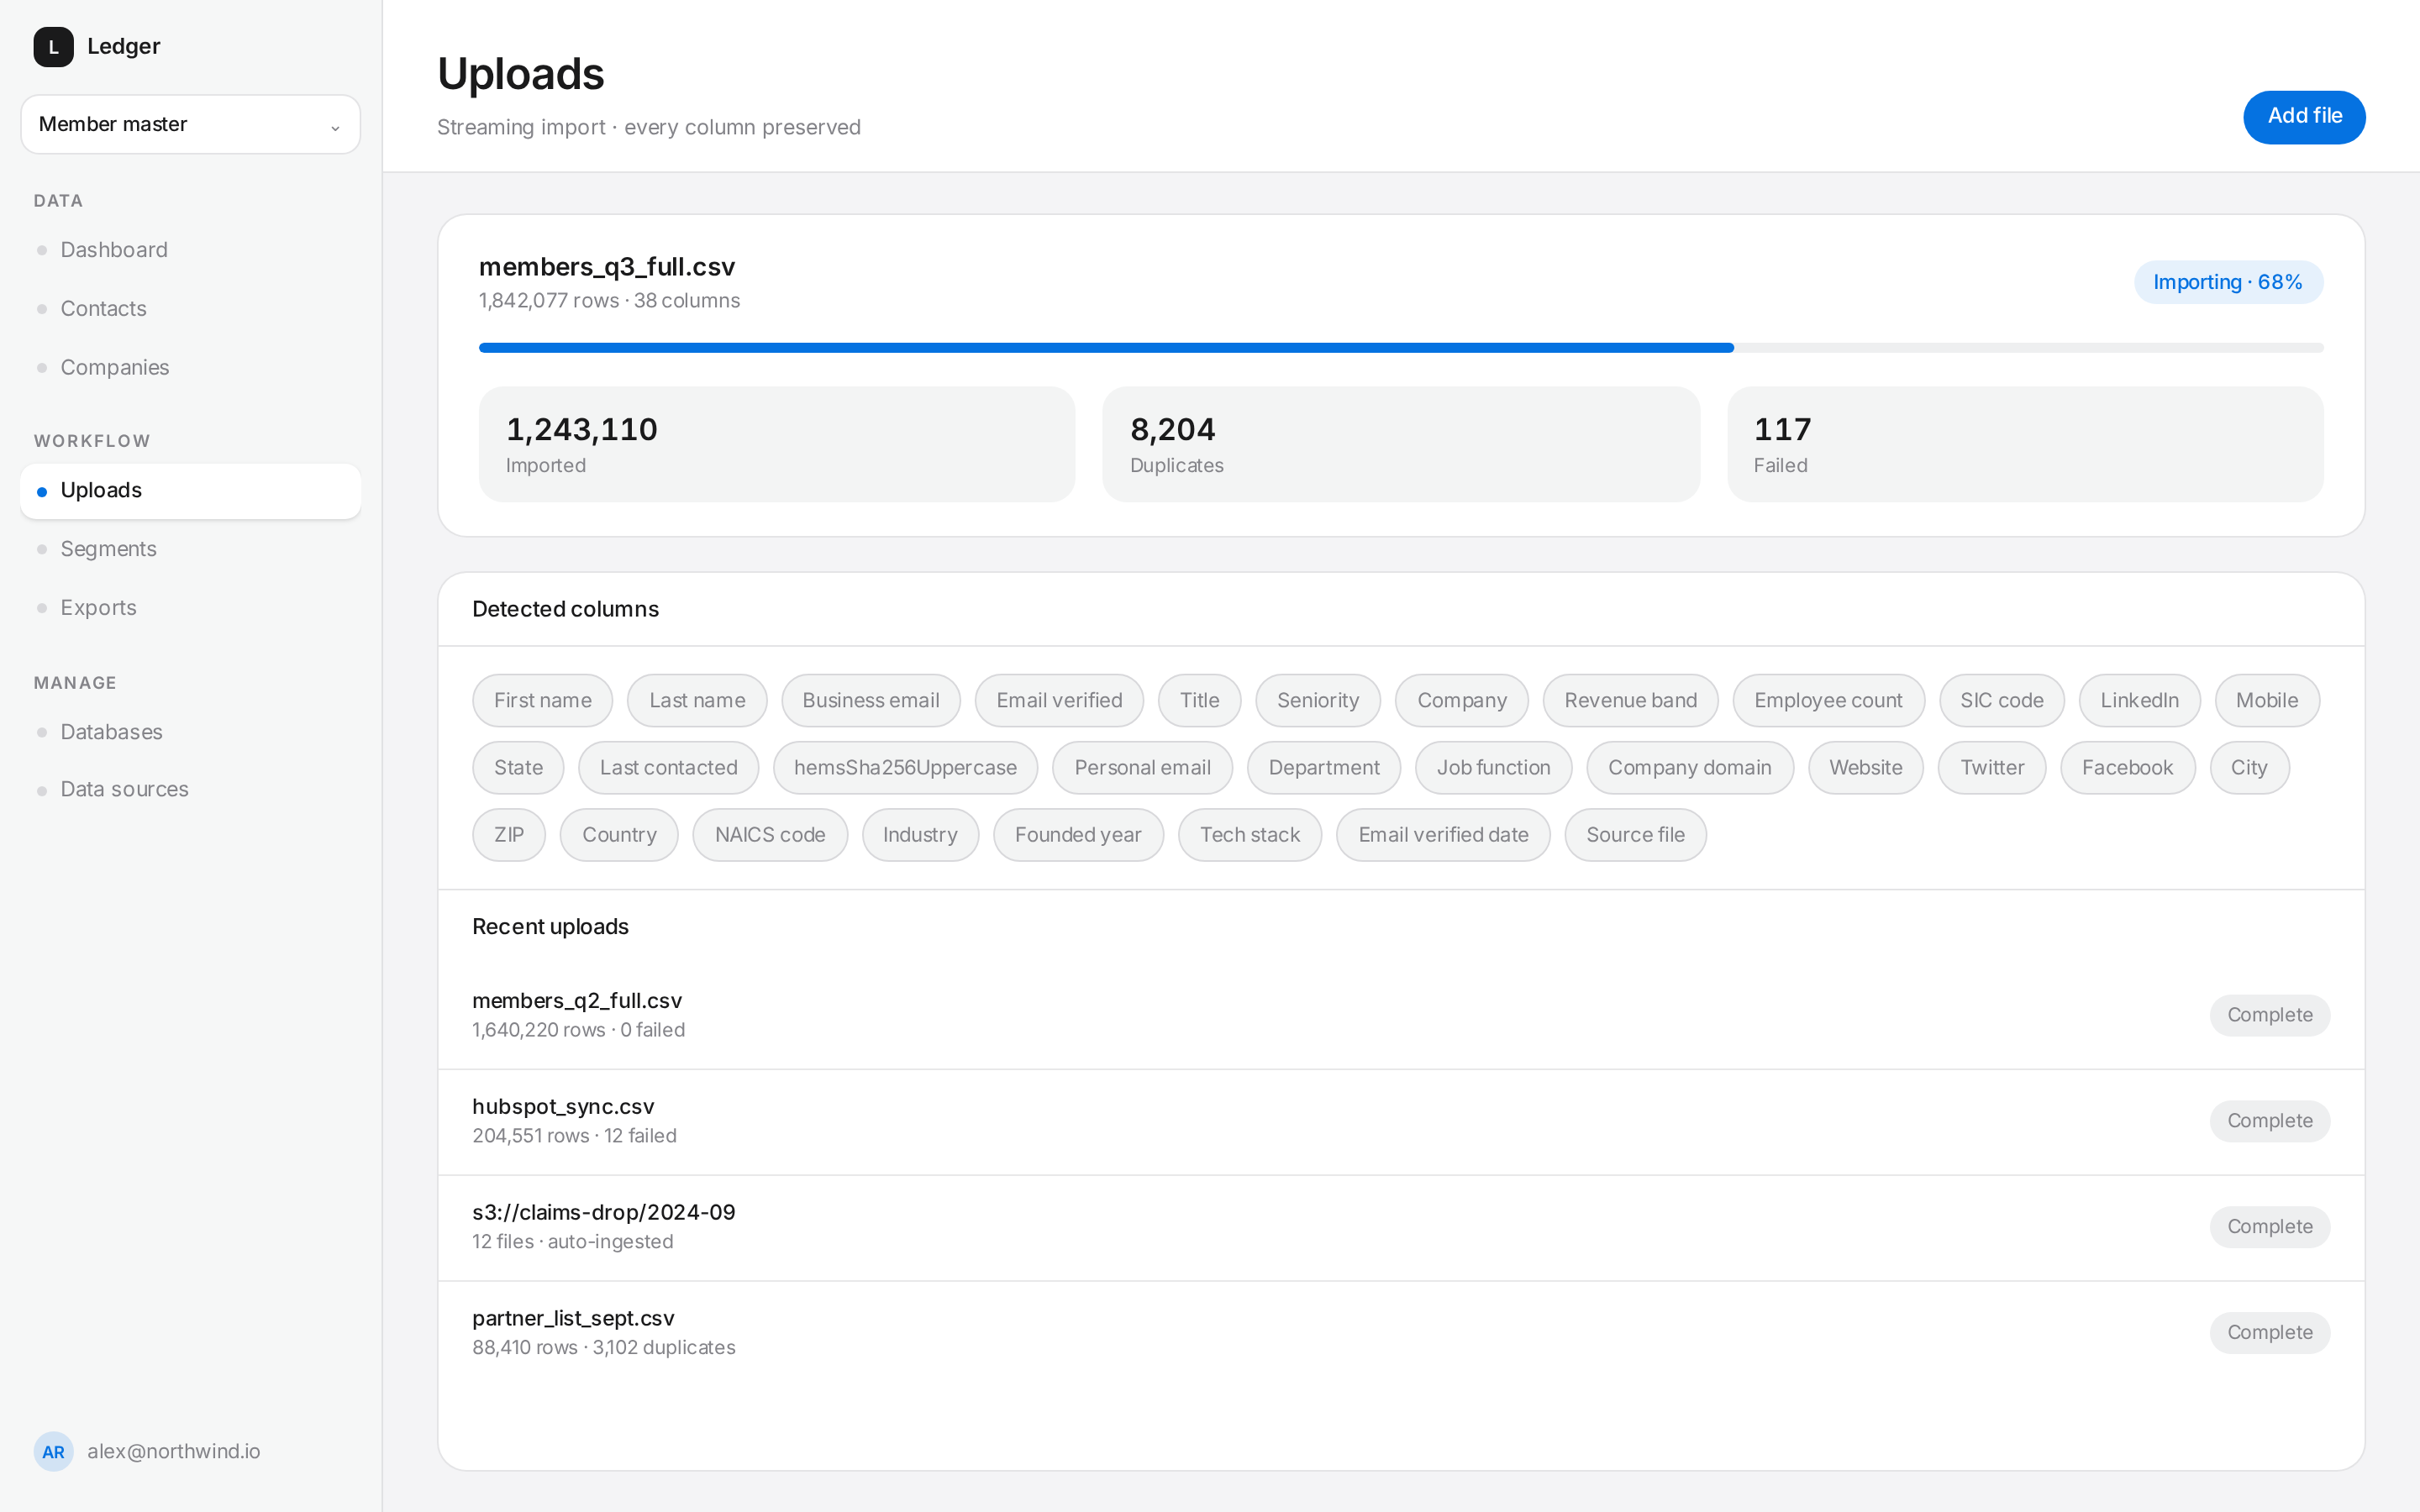Click Complete badge for members_q2_full.csv

click(2269, 1015)
